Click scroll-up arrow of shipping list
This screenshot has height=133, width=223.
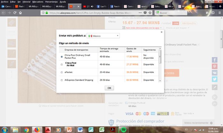[160, 49]
